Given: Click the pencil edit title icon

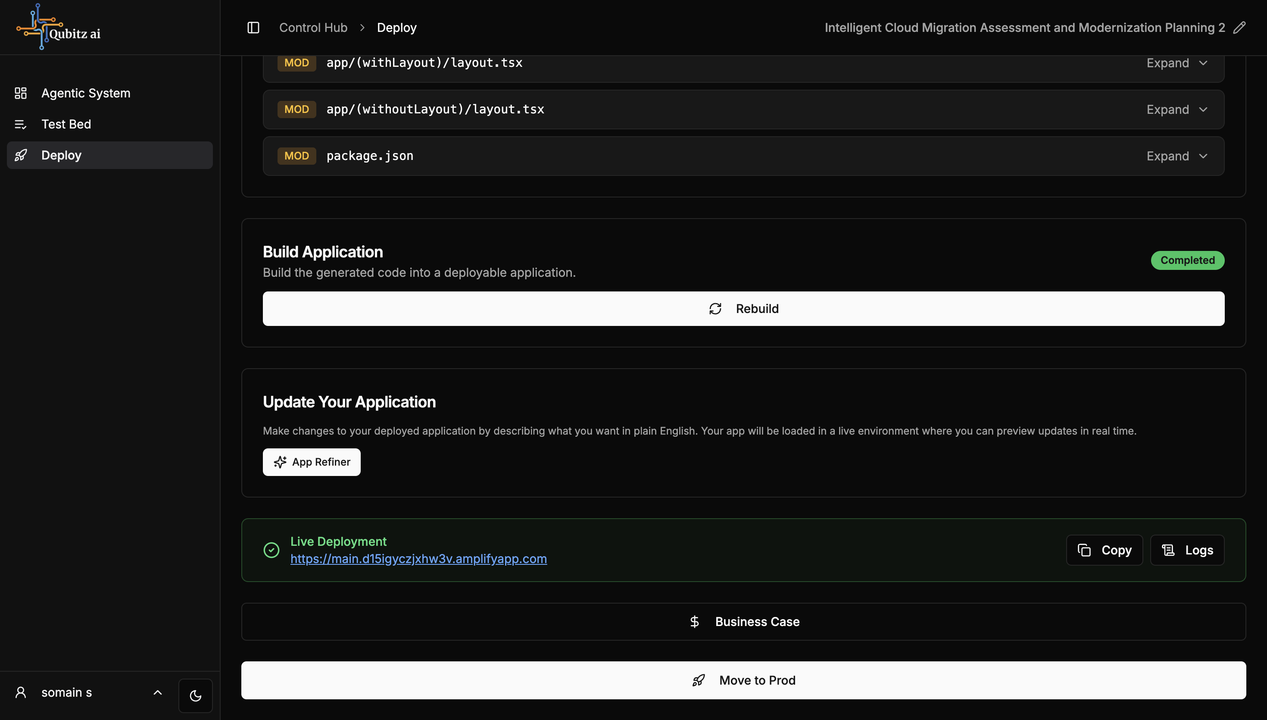Looking at the screenshot, I should coord(1239,28).
